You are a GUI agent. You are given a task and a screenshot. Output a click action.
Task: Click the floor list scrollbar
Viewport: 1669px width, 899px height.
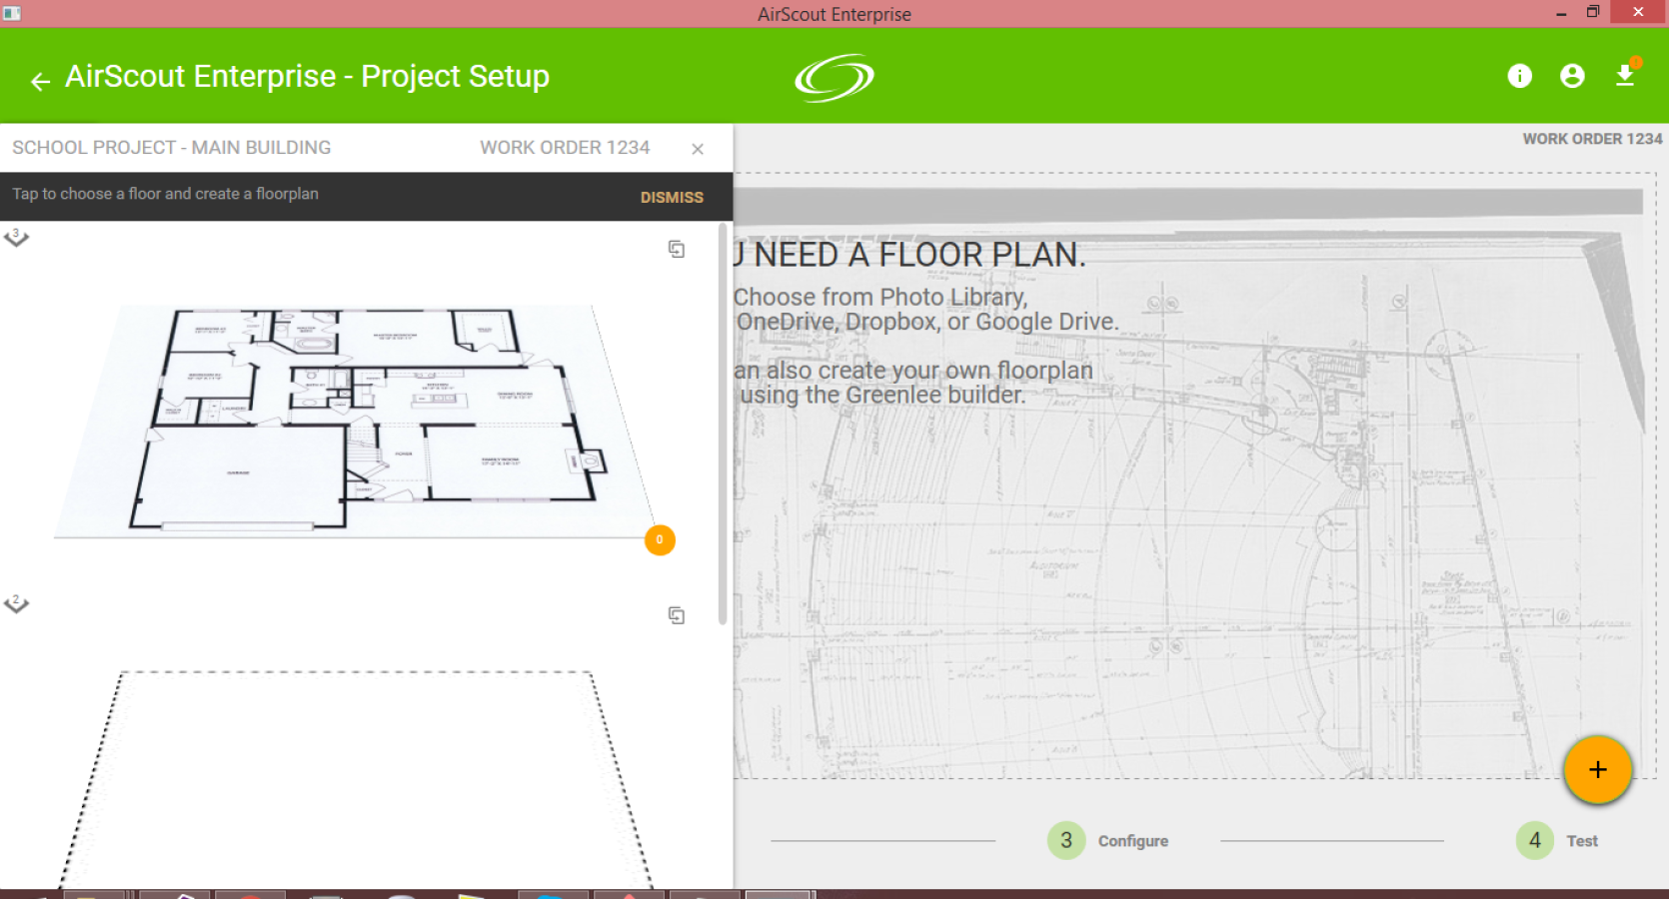click(723, 425)
